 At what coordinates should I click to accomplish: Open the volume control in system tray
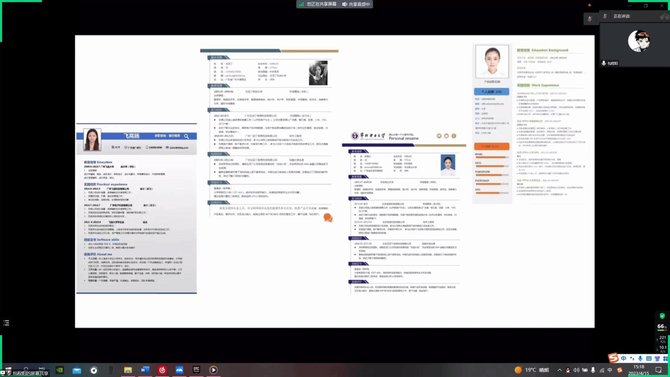[x=576, y=370]
